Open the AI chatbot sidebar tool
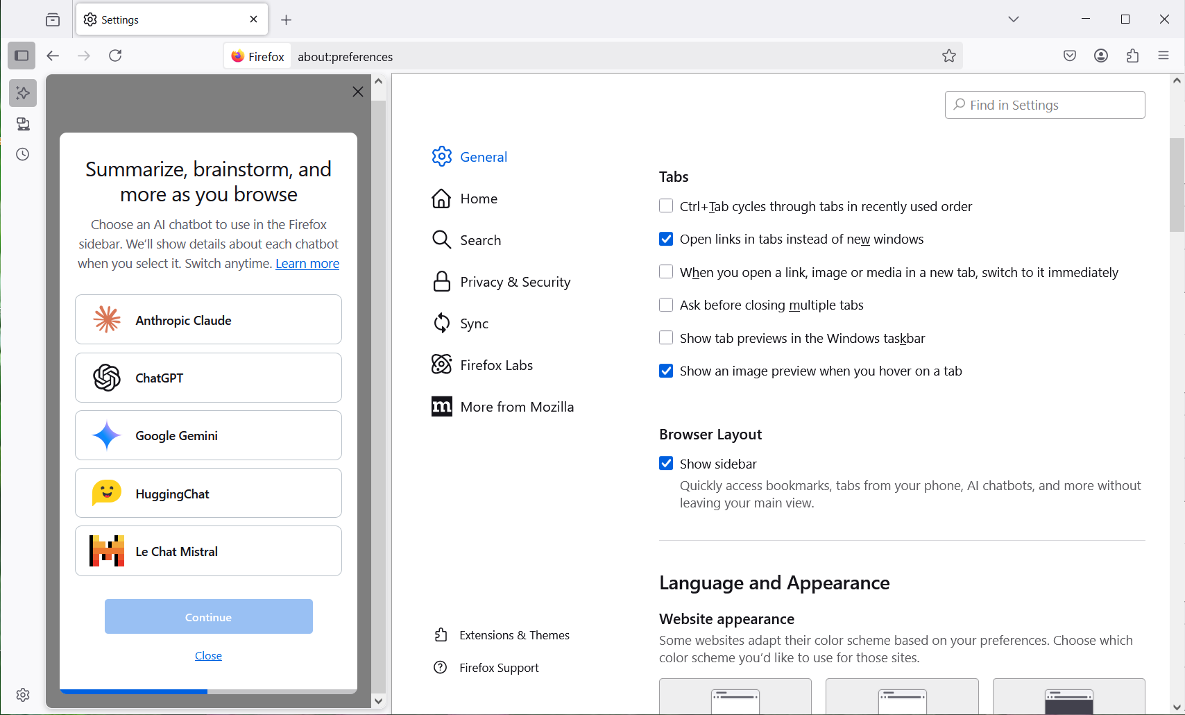This screenshot has height=715, width=1185. 23,93
